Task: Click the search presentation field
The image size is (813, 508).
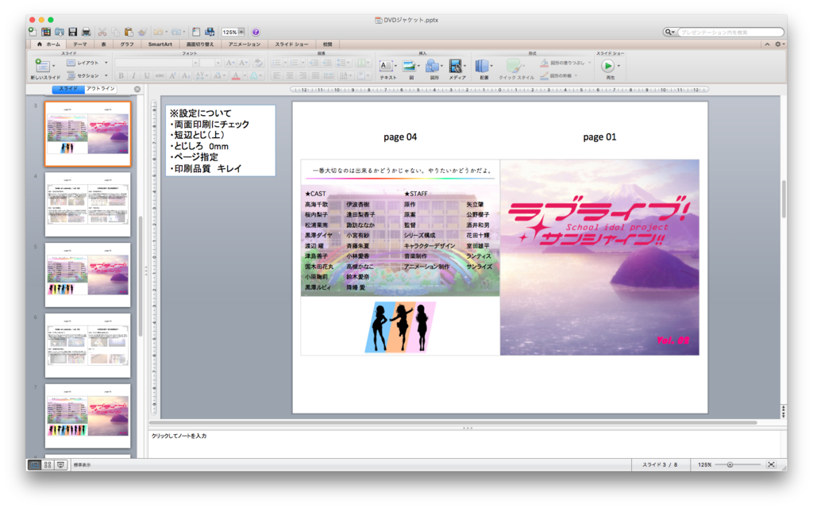Action: (730, 32)
